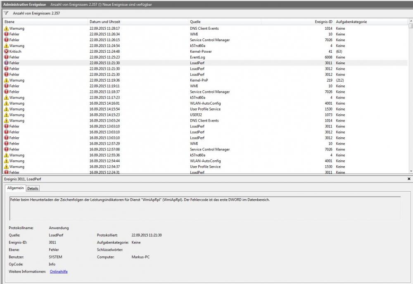Click warning icon of the 11:28:17 DNS event
Image resolution: width=413 pixels, height=284 pixels.
[x=6, y=28]
